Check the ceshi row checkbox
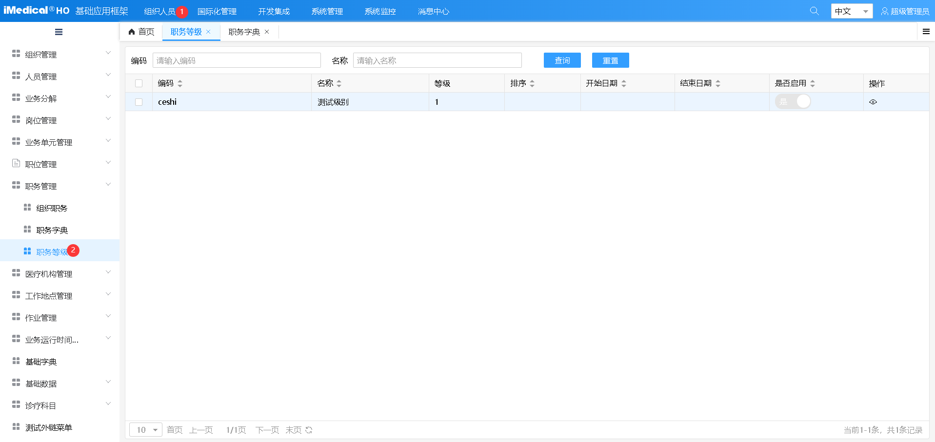Image resolution: width=935 pixels, height=442 pixels. 139,102
